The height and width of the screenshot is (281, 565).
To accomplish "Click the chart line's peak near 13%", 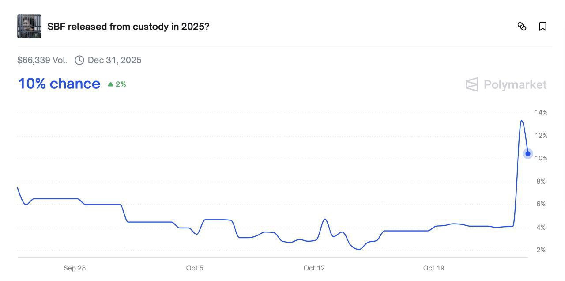I will pos(522,121).
